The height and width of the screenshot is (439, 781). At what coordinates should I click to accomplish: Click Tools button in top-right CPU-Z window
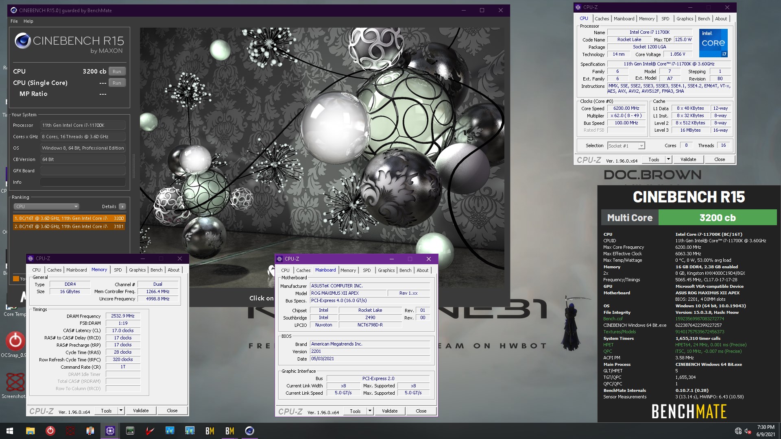[654, 159]
